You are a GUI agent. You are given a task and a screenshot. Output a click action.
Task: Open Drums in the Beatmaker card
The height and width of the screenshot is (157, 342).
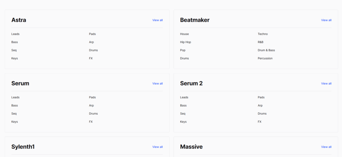pyautogui.click(x=184, y=58)
